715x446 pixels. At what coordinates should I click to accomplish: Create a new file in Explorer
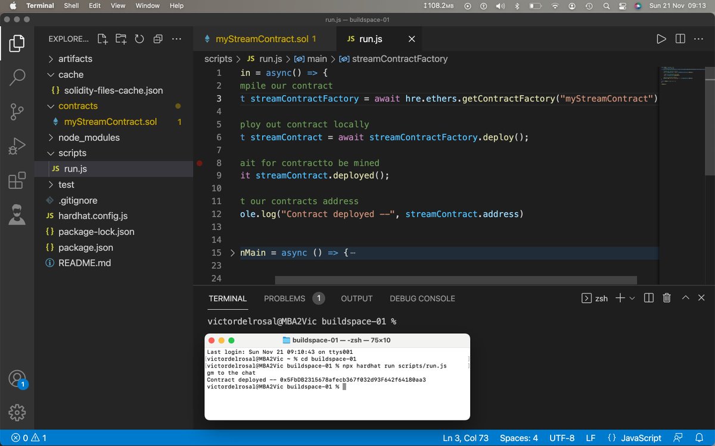(x=102, y=39)
